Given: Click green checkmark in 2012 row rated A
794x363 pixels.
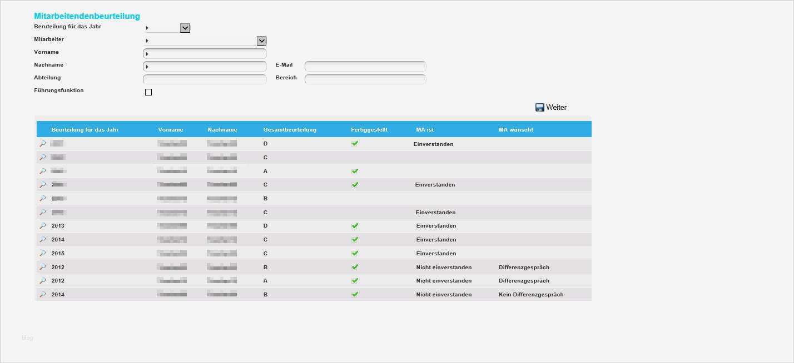Looking at the screenshot, I should pos(355,280).
